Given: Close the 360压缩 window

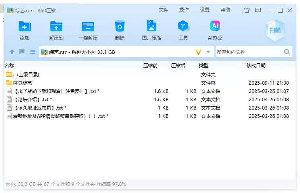Looking at the screenshot, I should (290, 10).
